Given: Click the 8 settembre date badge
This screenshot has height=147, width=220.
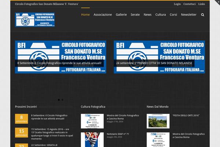Looking at the screenshot, I should [x=21, y=119].
